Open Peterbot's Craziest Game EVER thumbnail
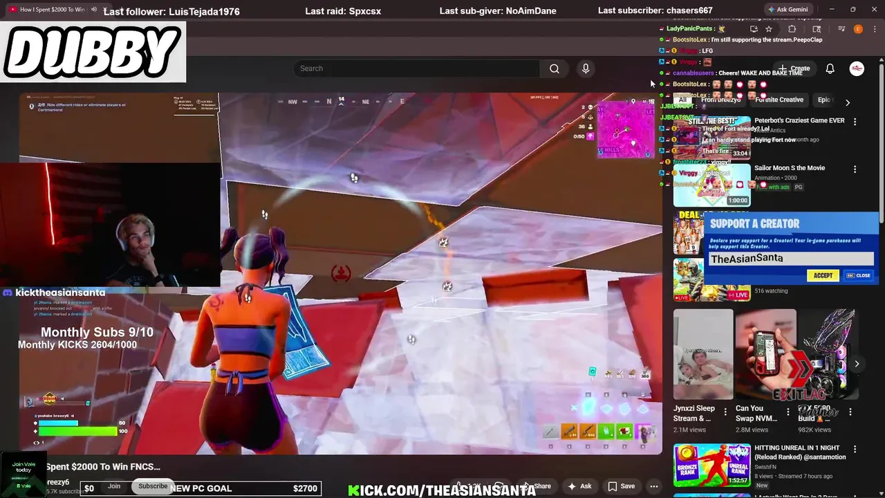 712,138
